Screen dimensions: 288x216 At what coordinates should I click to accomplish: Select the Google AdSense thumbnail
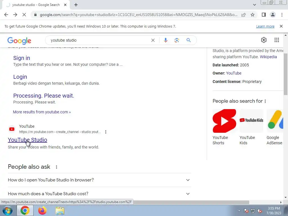275,121
